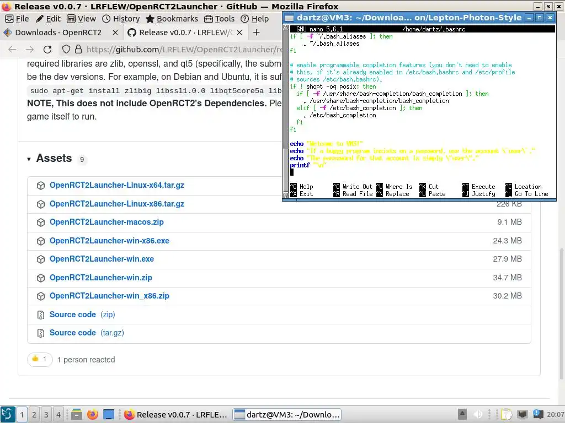Switch to workspace 4 on the taskbar

[x=58, y=414]
